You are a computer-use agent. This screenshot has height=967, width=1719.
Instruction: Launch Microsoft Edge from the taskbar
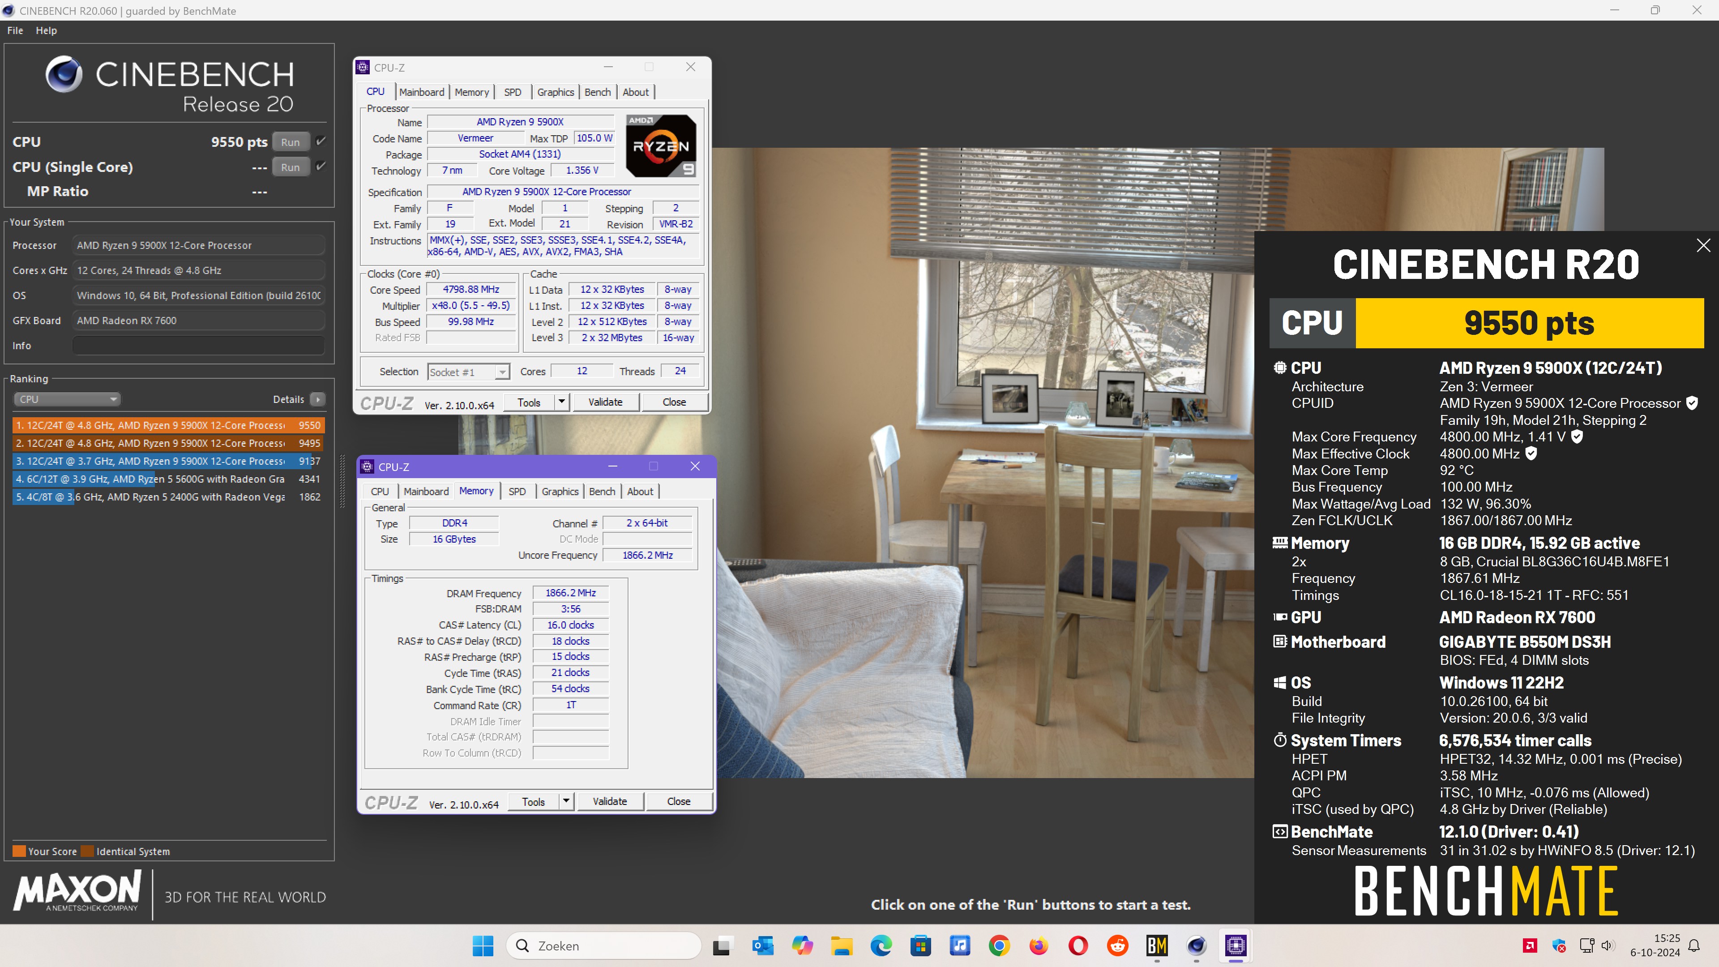[881, 946]
